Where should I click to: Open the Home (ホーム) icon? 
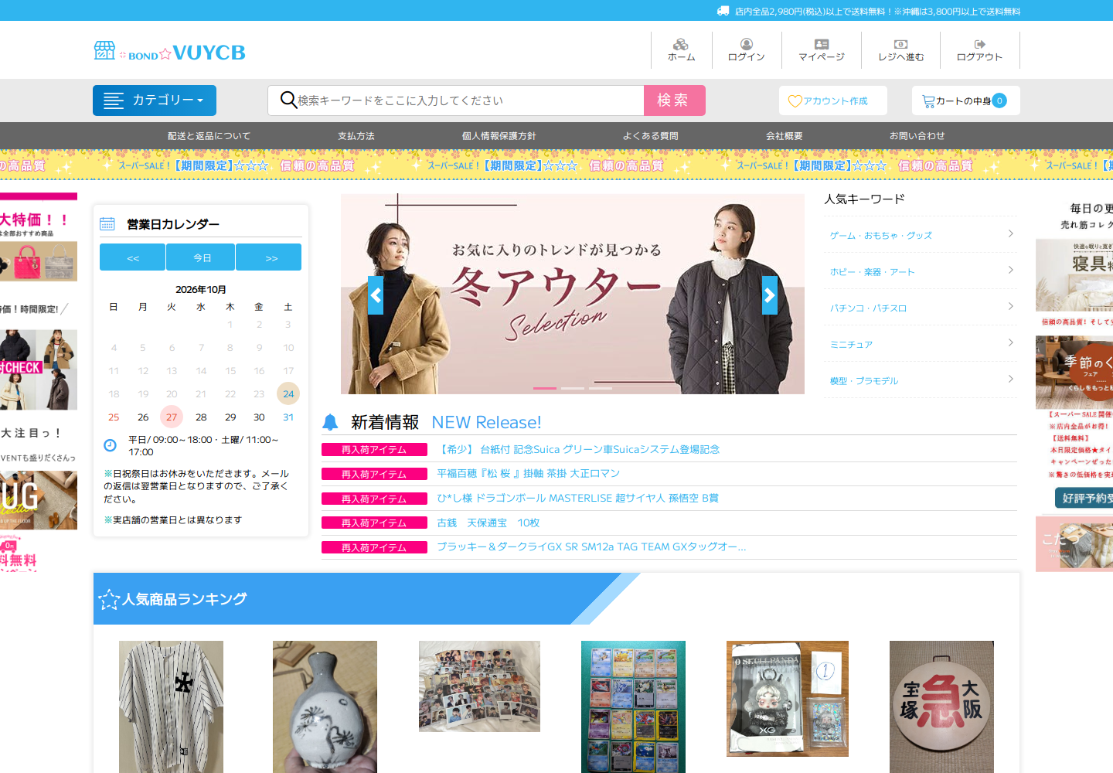click(681, 44)
